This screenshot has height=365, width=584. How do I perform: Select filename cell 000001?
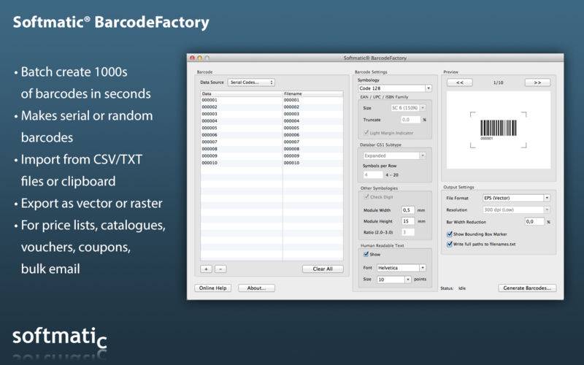(313, 100)
